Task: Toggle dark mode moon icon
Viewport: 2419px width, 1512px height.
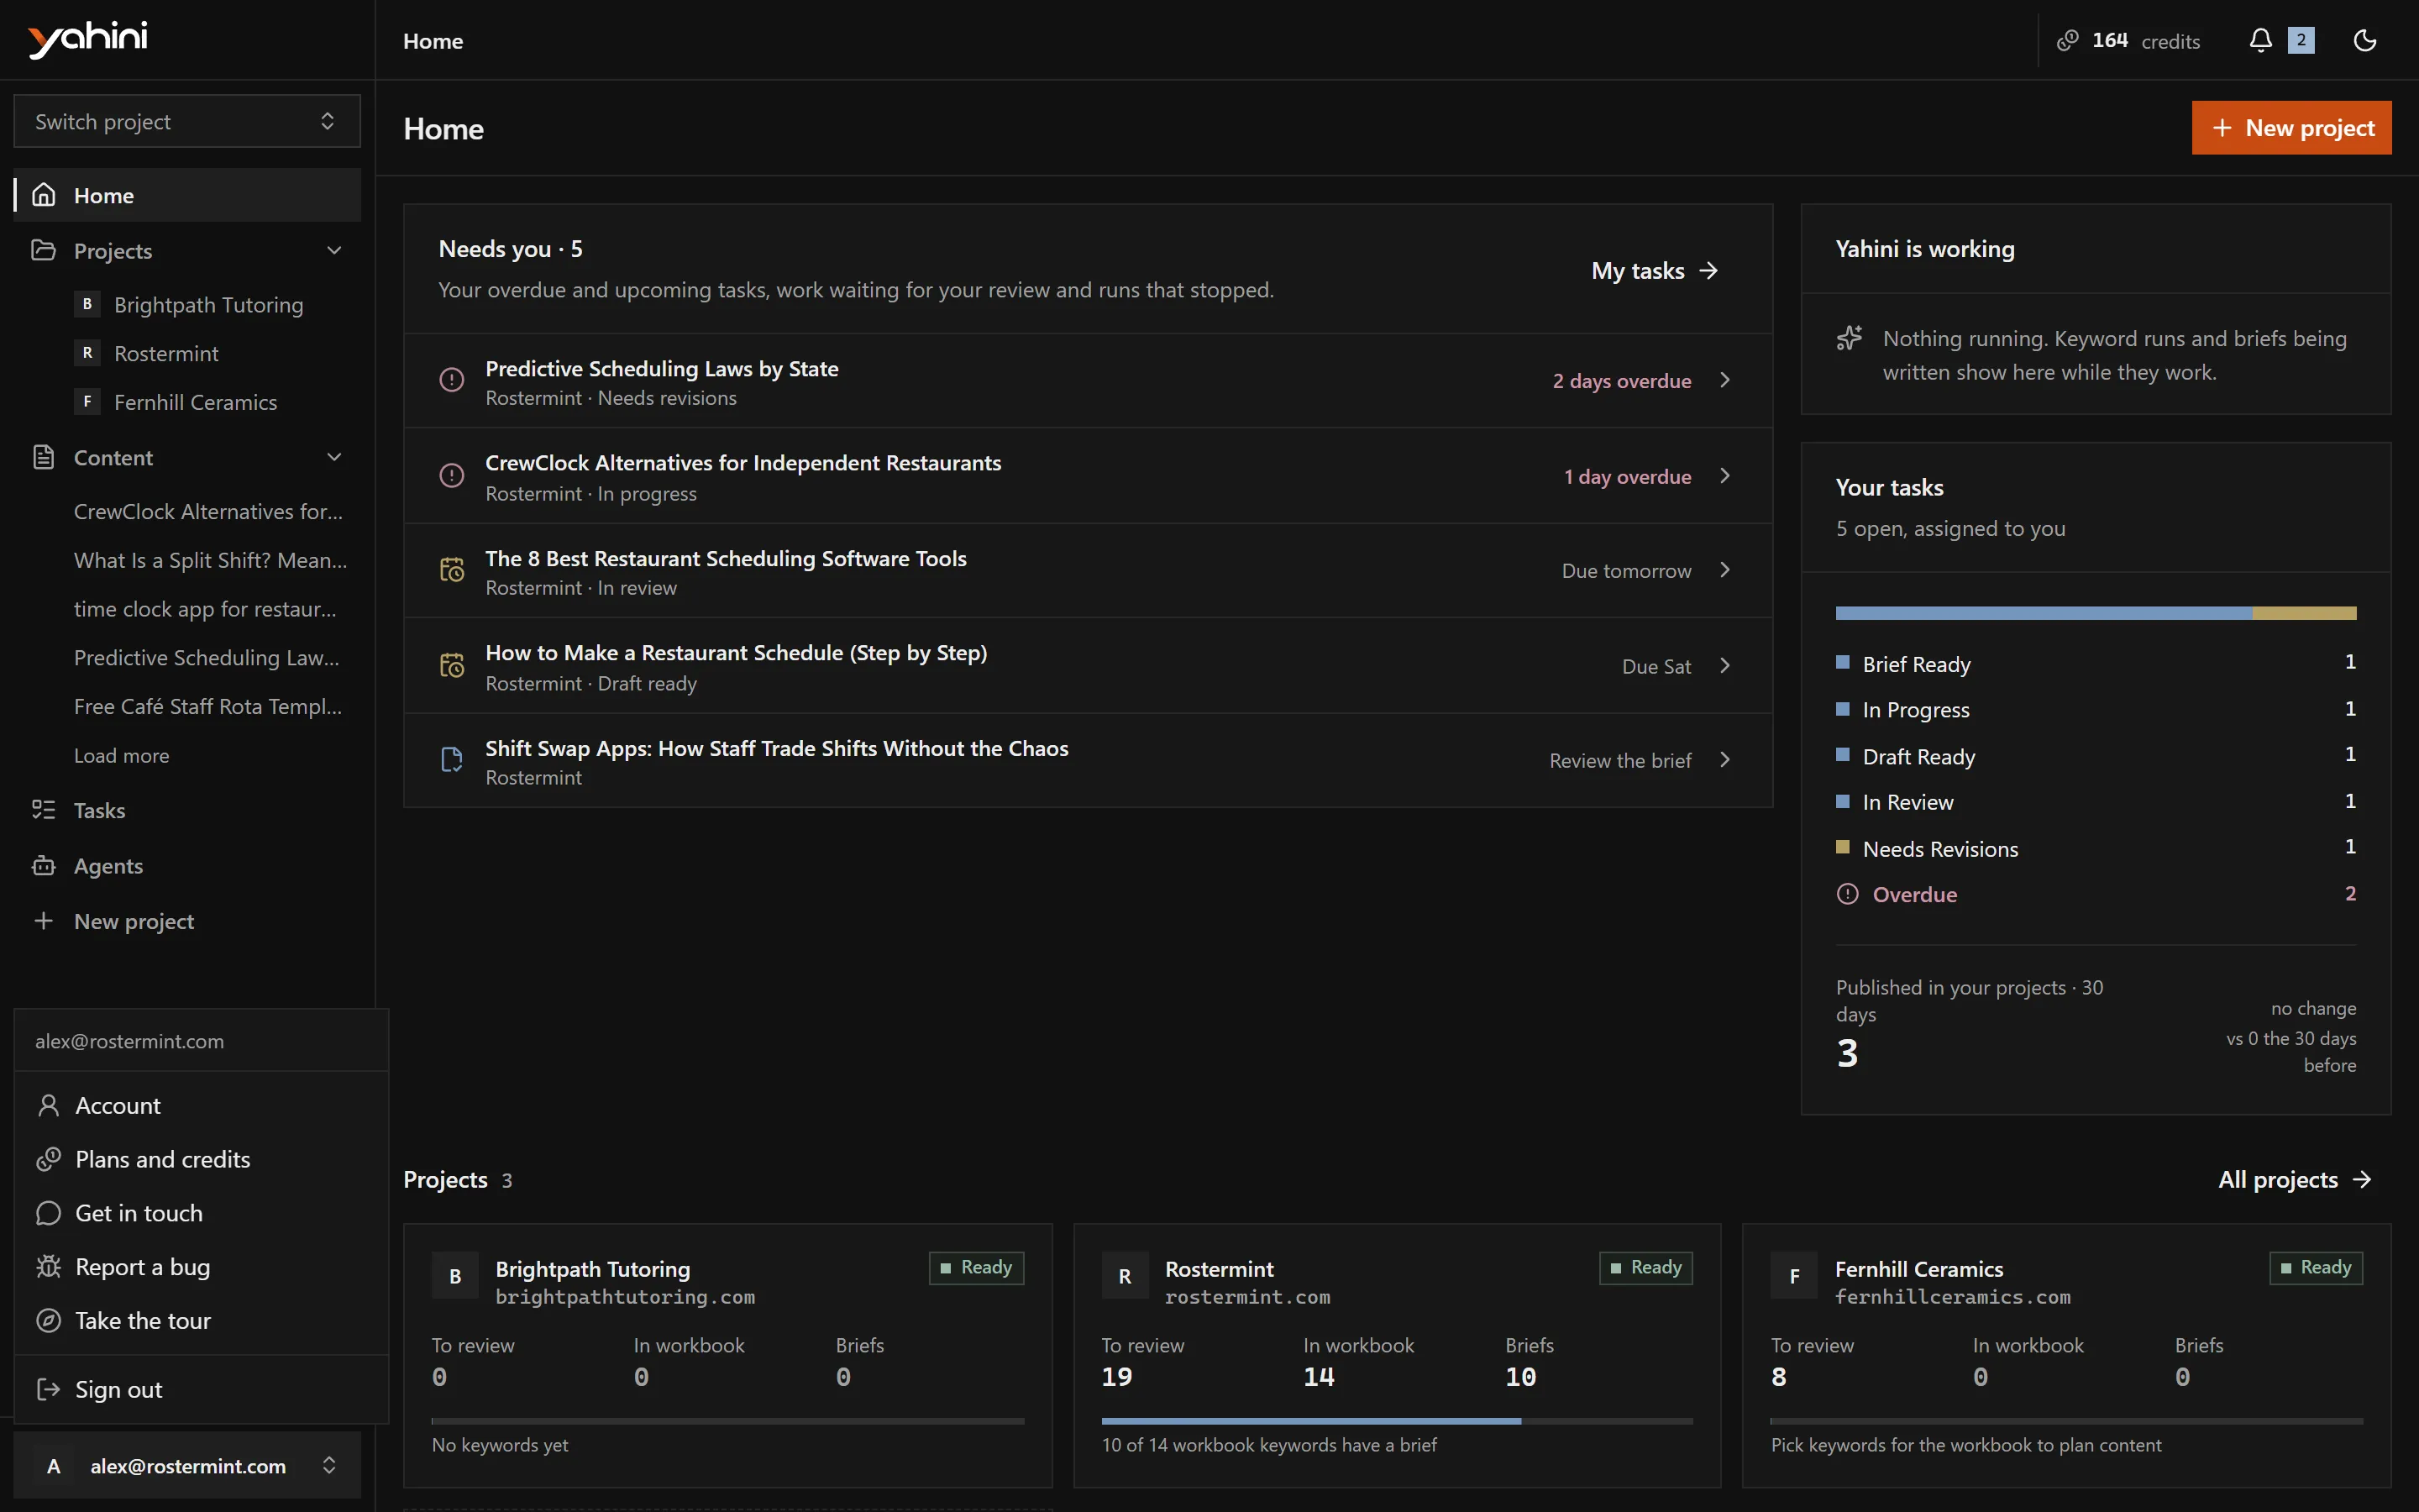Action: tap(2364, 40)
